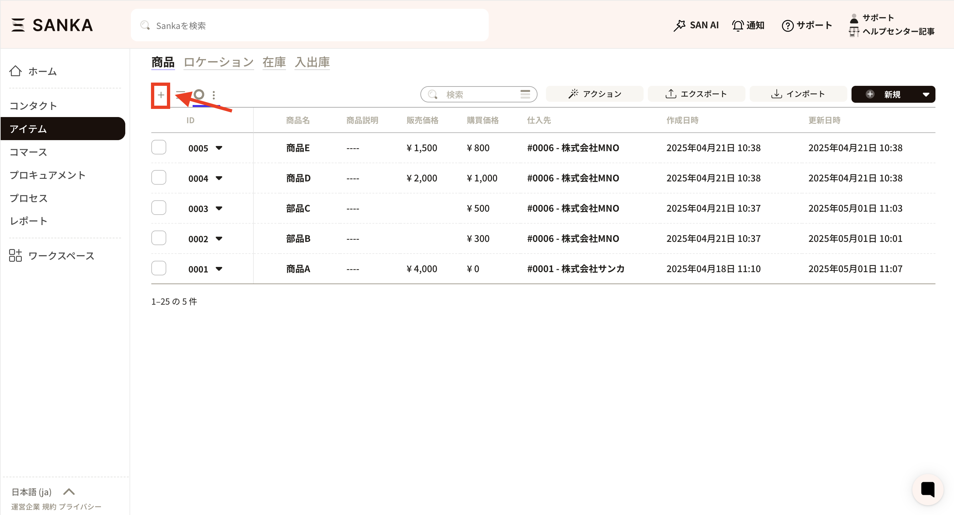Click the filter lines icon in the table search box
Image resolution: width=954 pixels, height=515 pixels.
[x=525, y=94]
